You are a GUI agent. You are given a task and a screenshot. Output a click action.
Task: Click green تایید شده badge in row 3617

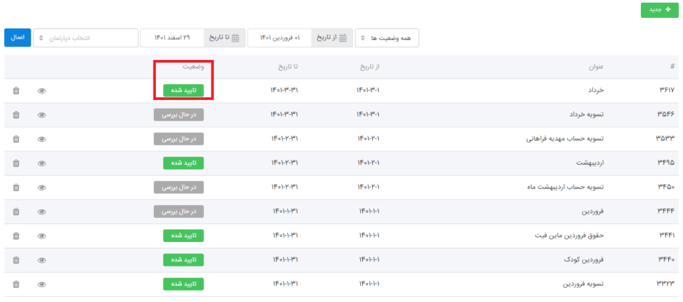(183, 91)
